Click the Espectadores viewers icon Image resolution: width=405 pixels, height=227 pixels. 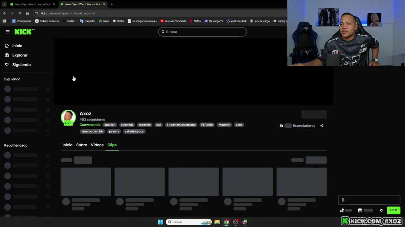[x=282, y=126]
